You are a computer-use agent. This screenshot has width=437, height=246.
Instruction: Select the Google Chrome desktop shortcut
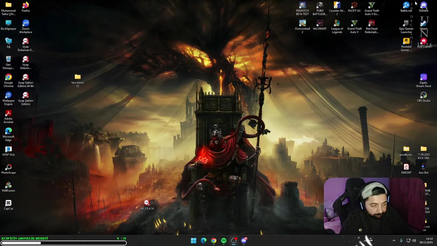pos(9,81)
